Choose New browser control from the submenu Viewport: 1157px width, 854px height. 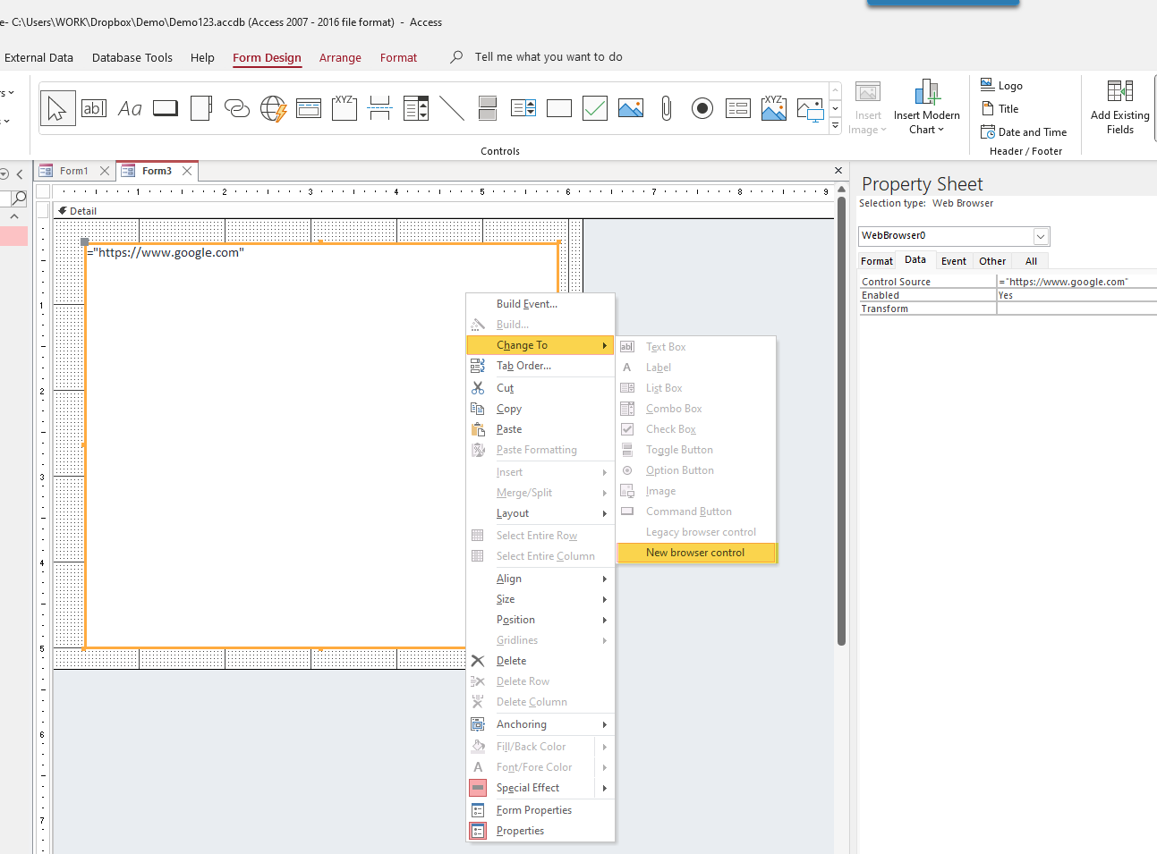(x=695, y=553)
